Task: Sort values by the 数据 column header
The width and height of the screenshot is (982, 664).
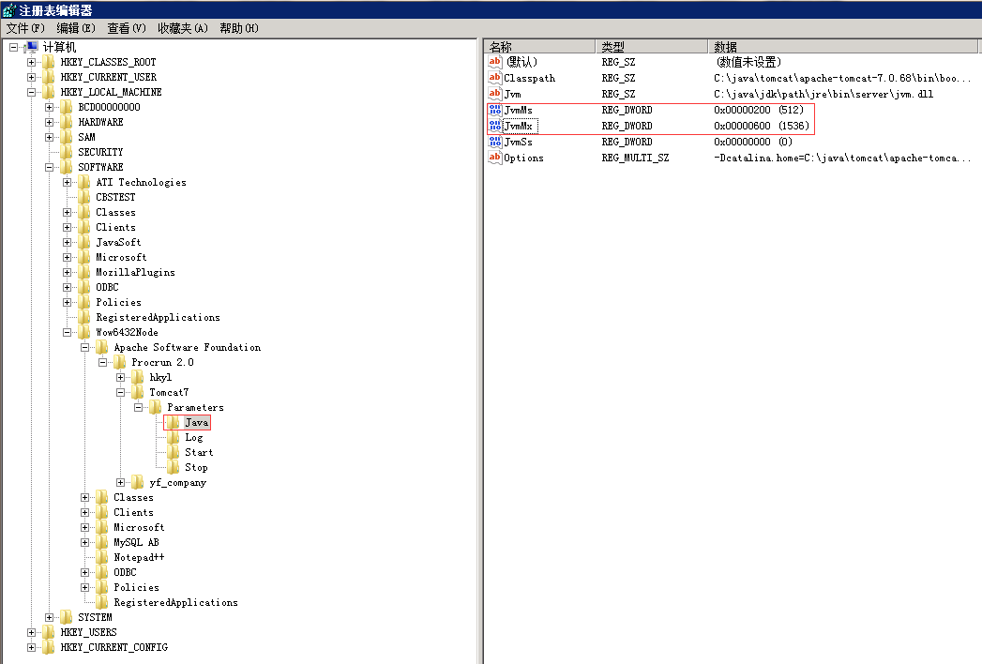Action: (843, 47)
